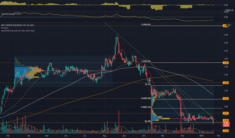Image resolution: width=235 pixels, height=138 pixels.
Task: Click the 2022 label on time axis
Action: pyautogui.click(x=201, y=136)
